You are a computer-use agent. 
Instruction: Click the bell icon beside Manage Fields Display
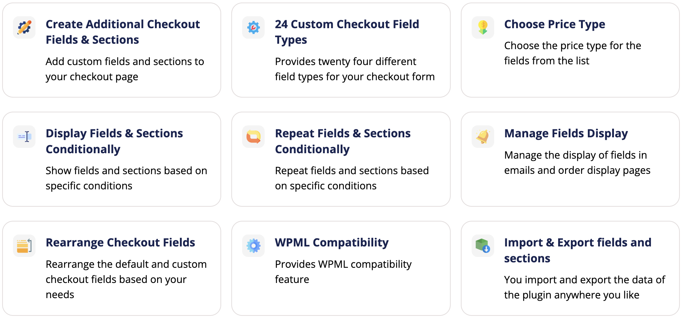[483, 137]
